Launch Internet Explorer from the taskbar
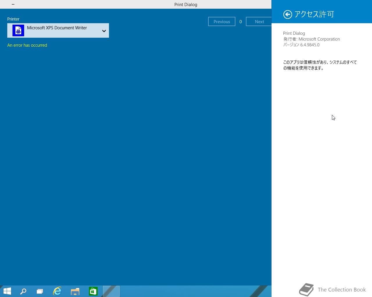Image resolution: width=372 pixels, height=297 pixels. coord(57,291)
